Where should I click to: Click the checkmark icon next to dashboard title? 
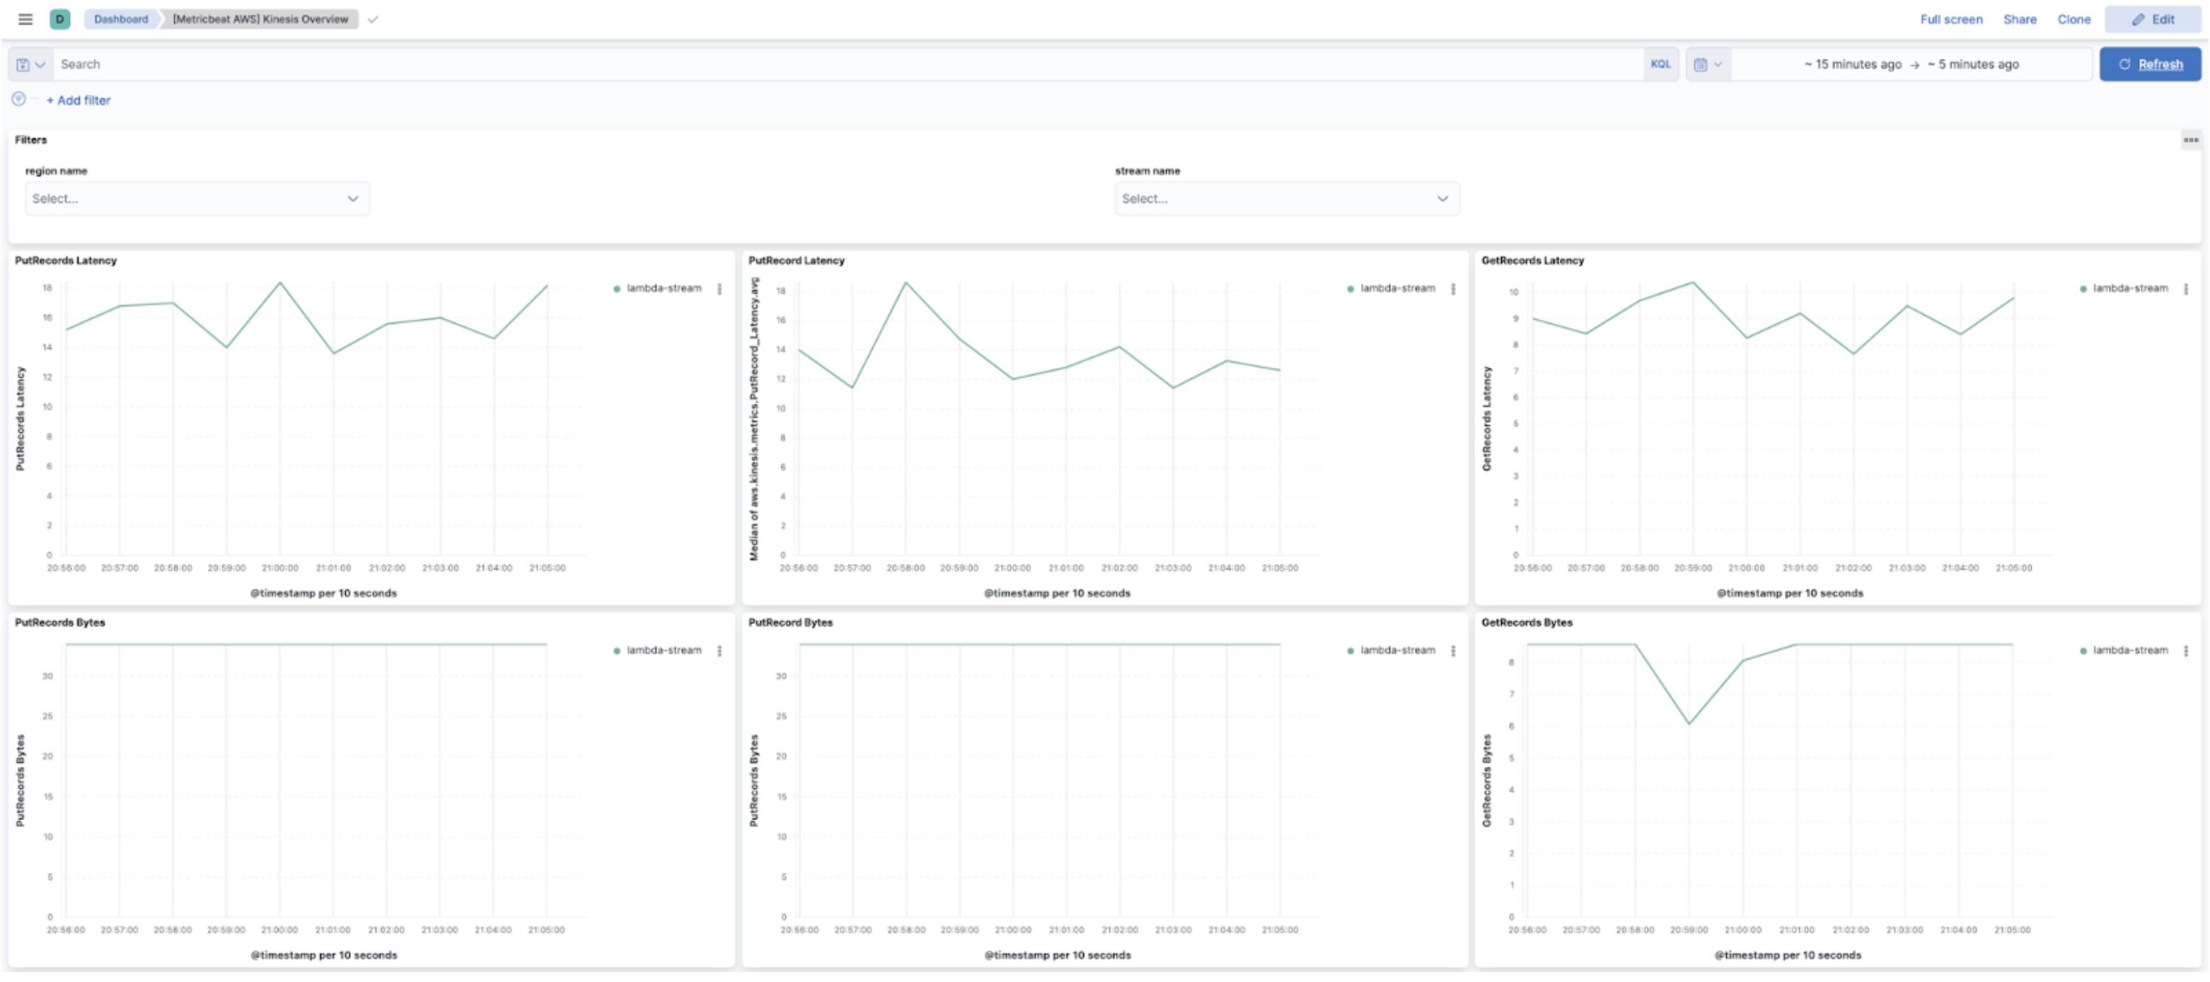point(372,19)
